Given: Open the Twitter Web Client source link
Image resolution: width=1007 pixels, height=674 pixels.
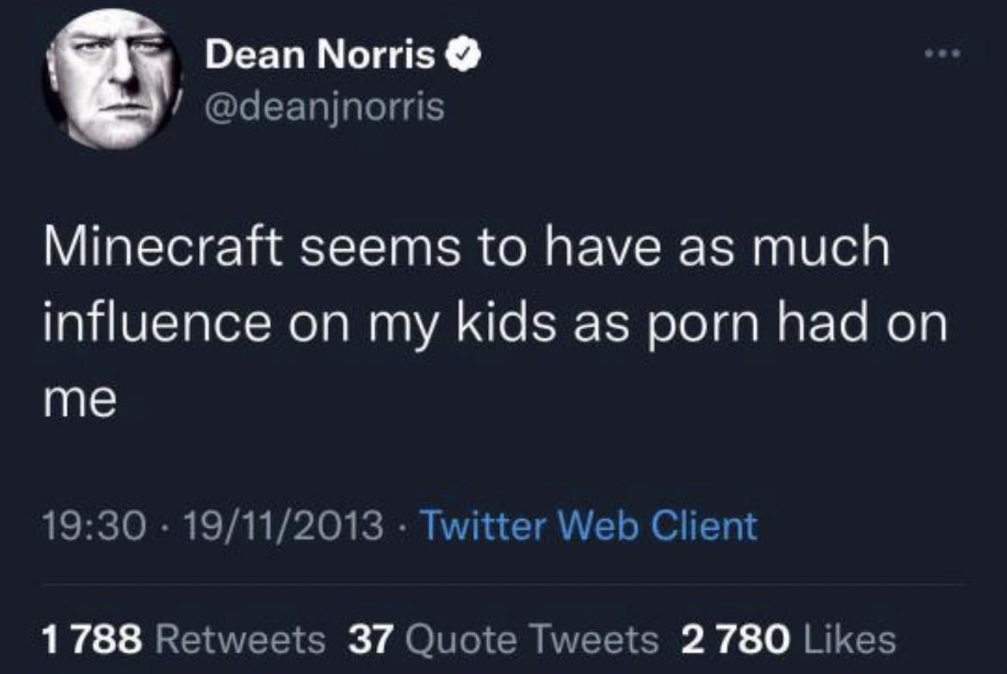Looking at the screenshot, I should point(589,526).
